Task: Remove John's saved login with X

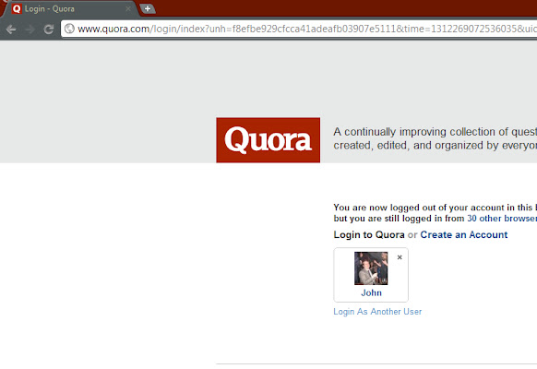Action: 400,257
